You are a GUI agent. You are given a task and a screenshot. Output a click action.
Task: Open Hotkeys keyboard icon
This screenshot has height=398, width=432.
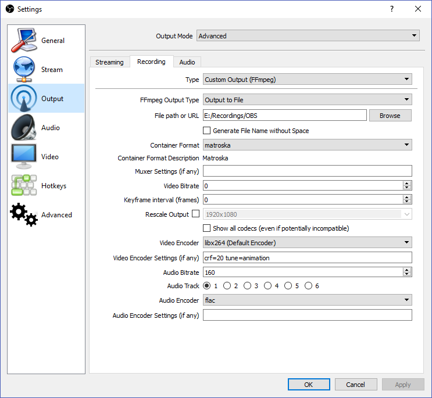click(x=24, y=186)
